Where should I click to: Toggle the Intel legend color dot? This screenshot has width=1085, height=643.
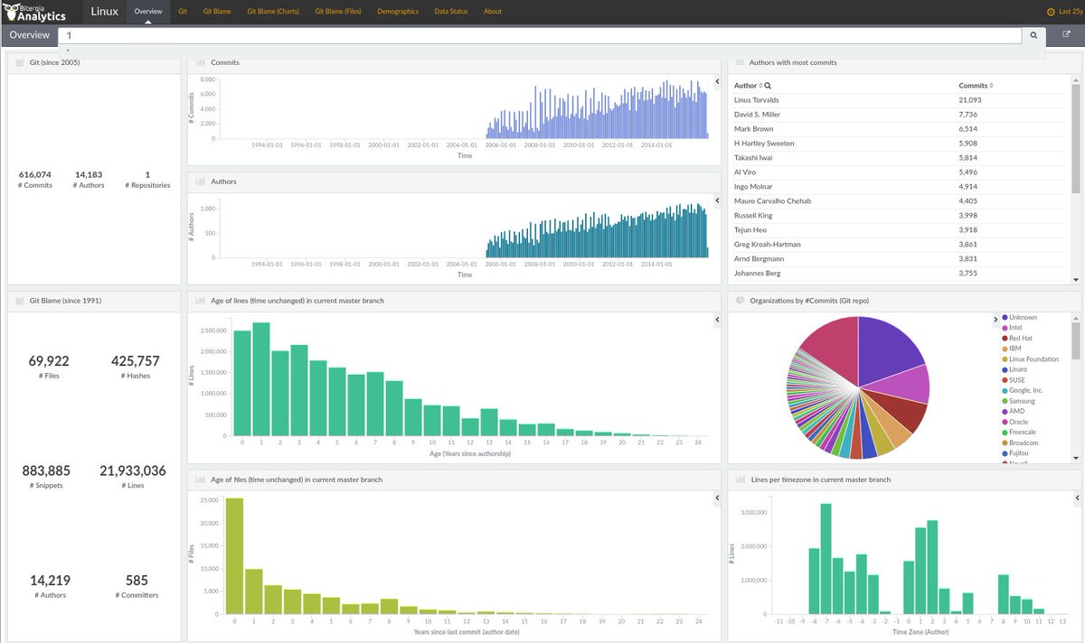[x=1005, y=328]
